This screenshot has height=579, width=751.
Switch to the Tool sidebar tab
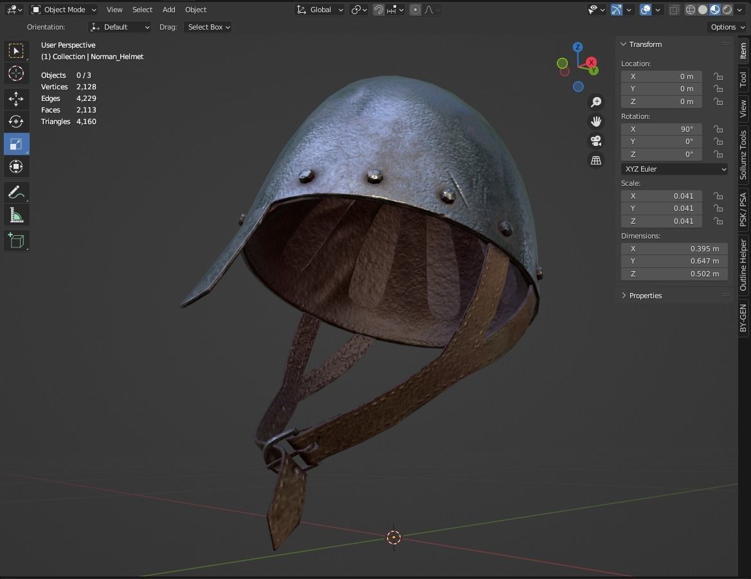743,80
